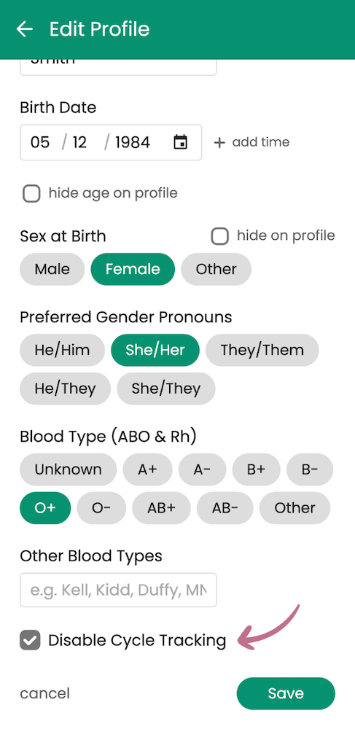This screenshot has width=355, height=729.
Task: Select the O- blood type
Action: click(101, 508)
